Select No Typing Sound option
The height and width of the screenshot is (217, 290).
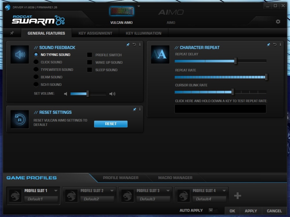[36, 55]
